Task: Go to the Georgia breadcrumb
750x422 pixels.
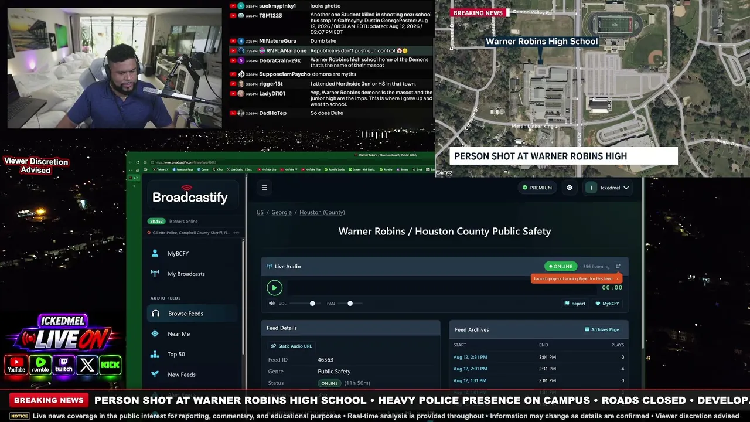Action: [x=281, y=212]
